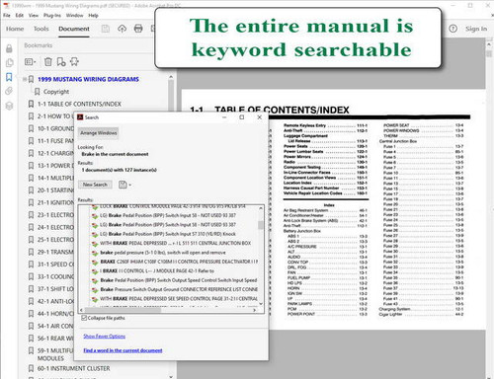Select the 54-1 AIR CON bookmark
The height and width of the screenshot is (379, 494).
[x=55, y=326]
